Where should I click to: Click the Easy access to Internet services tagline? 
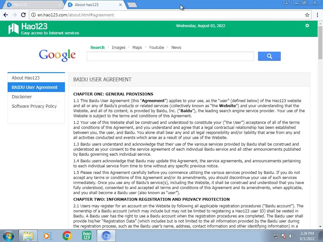coord(50,33)
